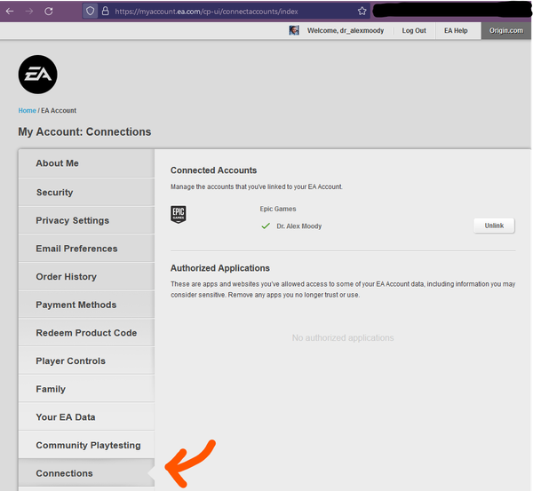Select the Connections tab
533x491 pixels.
86,473
